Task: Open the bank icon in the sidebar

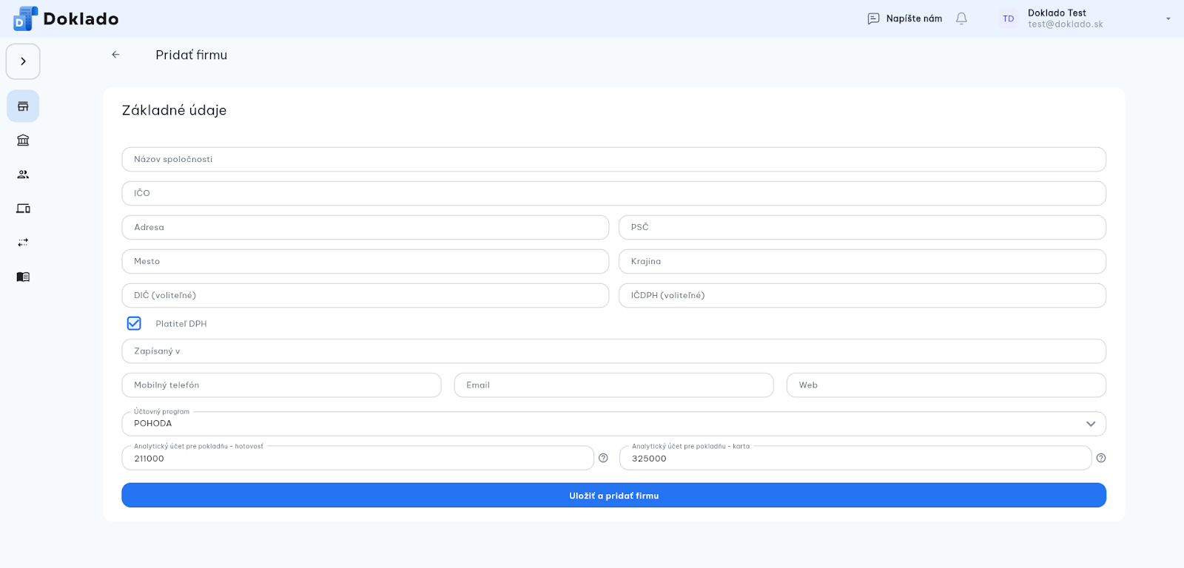Action: pyautogui.click(x=23, y=141)
